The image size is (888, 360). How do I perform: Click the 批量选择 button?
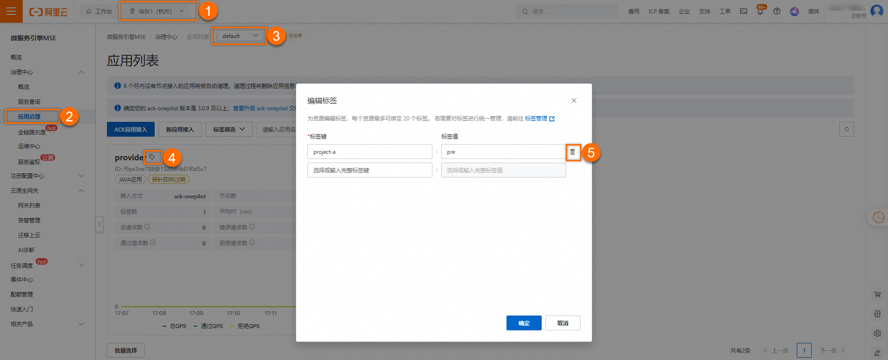tap(126, 350)
